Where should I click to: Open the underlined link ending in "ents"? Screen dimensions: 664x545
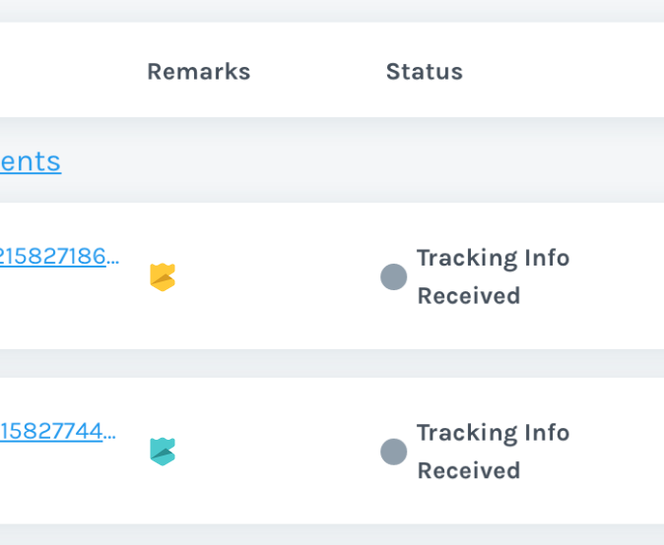point(31,161)
